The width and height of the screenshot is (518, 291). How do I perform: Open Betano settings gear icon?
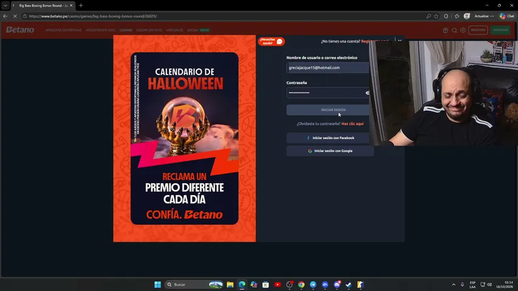click(x=463, y=30)
